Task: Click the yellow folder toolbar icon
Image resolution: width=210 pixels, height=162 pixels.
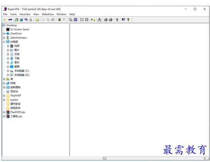Action: pyautogui.click(x=37, y=20)
